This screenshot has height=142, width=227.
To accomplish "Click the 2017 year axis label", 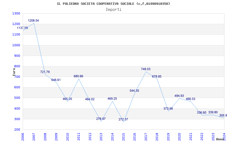I will 146,137.
